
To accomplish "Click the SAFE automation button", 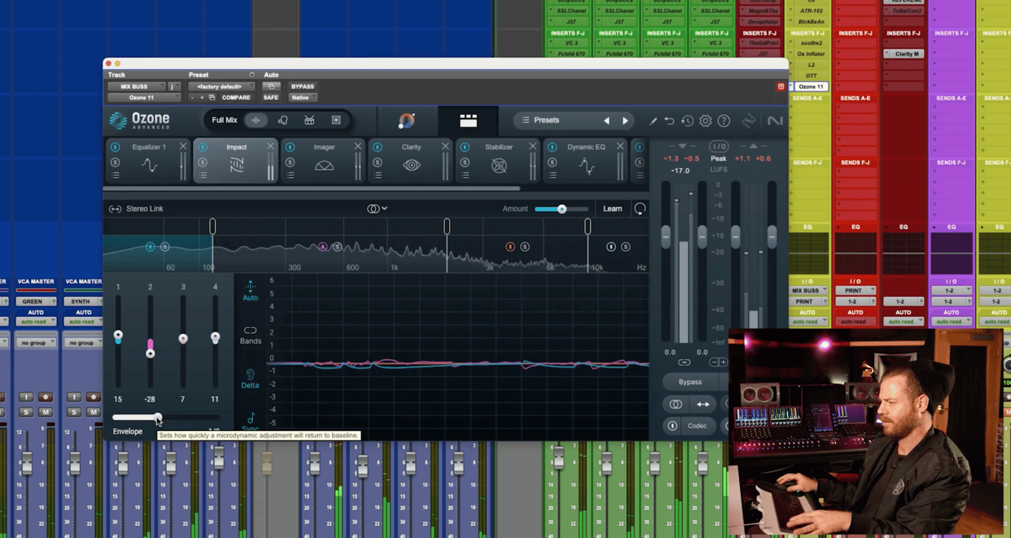I will pyautogui.click(x=271, y=97).
